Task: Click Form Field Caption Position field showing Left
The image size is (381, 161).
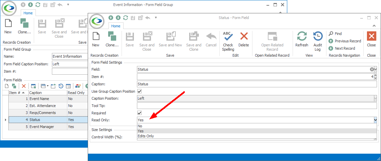Action: [70, 64]
